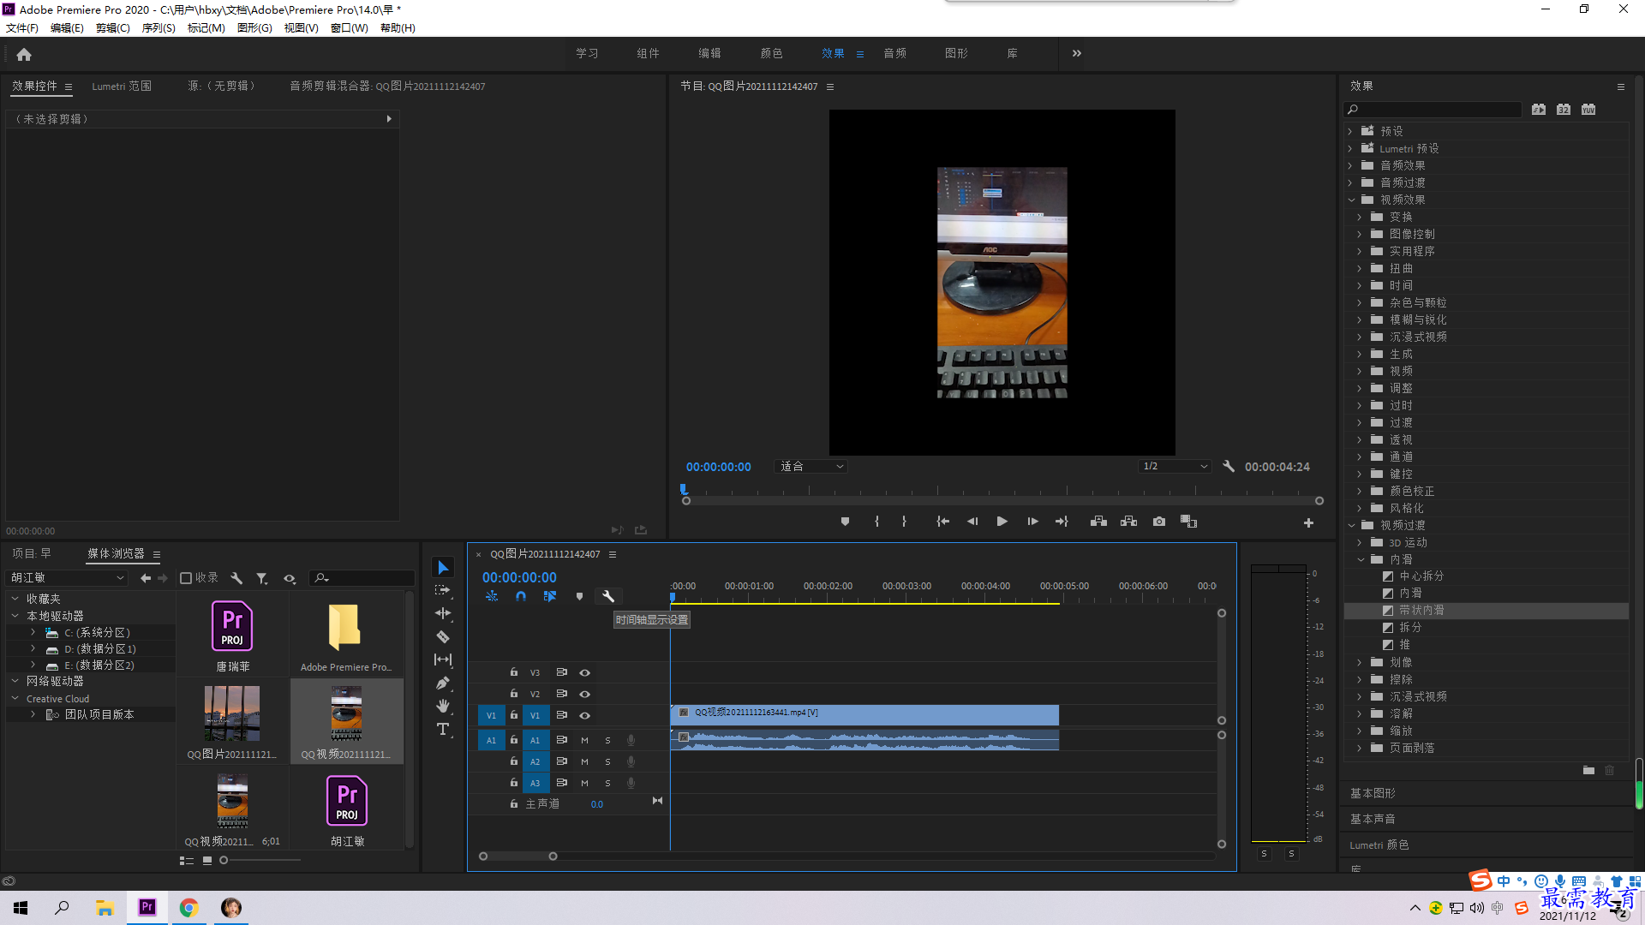
Task: Click the Play button in Program monitor
Action: (1002, 522)
